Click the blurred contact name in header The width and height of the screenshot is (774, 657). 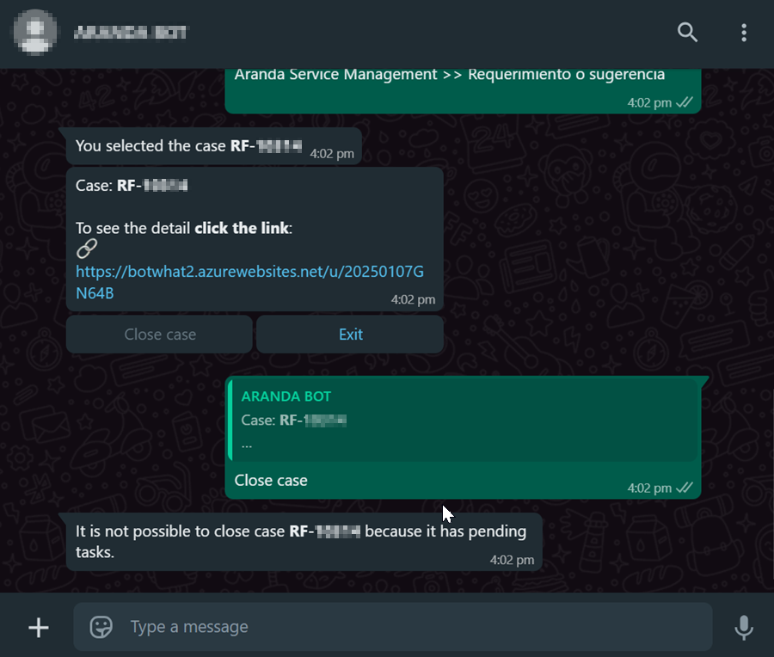pyautogui.click(x=131, y=33)
